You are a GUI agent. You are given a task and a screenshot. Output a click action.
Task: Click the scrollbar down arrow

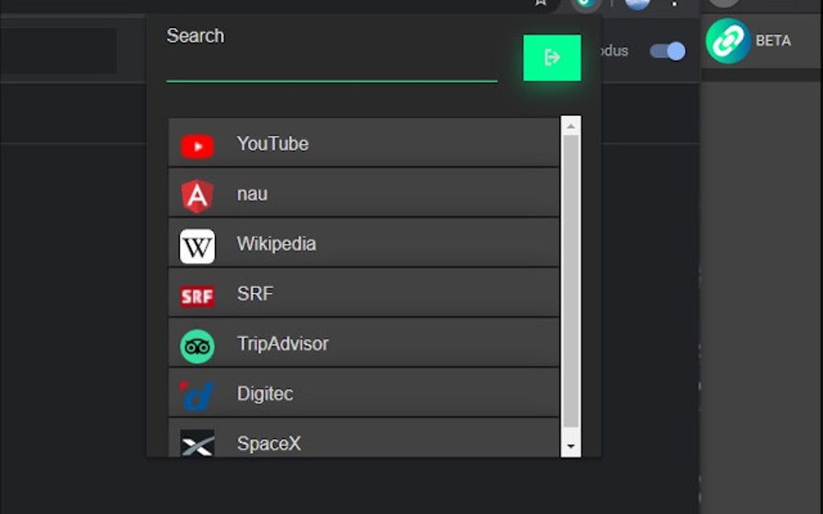pyautogui.click(x=570, y=446)
